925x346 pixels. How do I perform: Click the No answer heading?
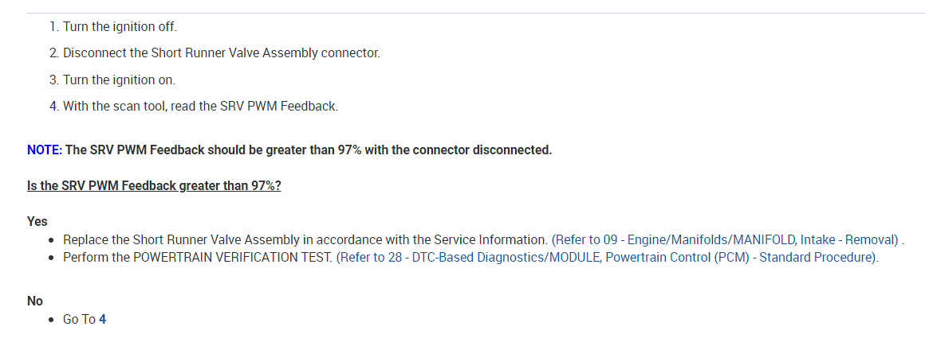click(x=35, y=301)
